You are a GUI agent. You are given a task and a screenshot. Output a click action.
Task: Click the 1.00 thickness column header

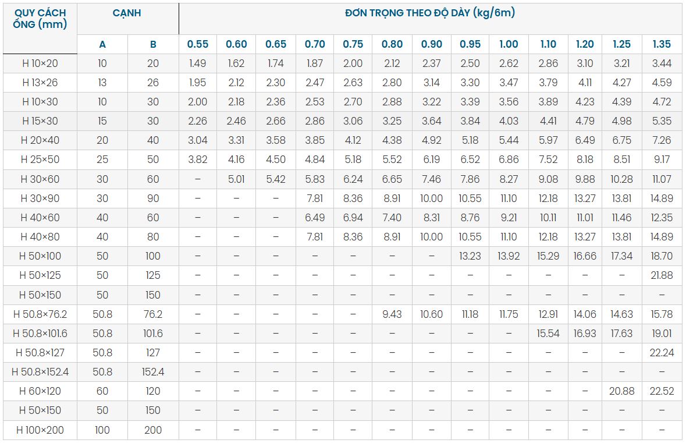pos(509,44)
